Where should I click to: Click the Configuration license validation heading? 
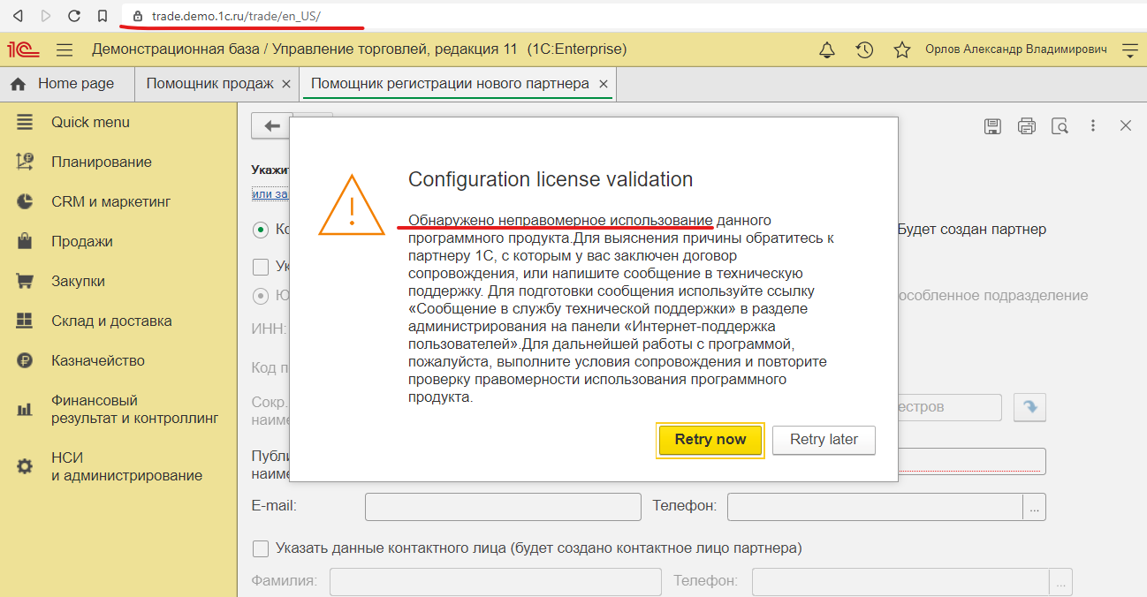[551, 179]
